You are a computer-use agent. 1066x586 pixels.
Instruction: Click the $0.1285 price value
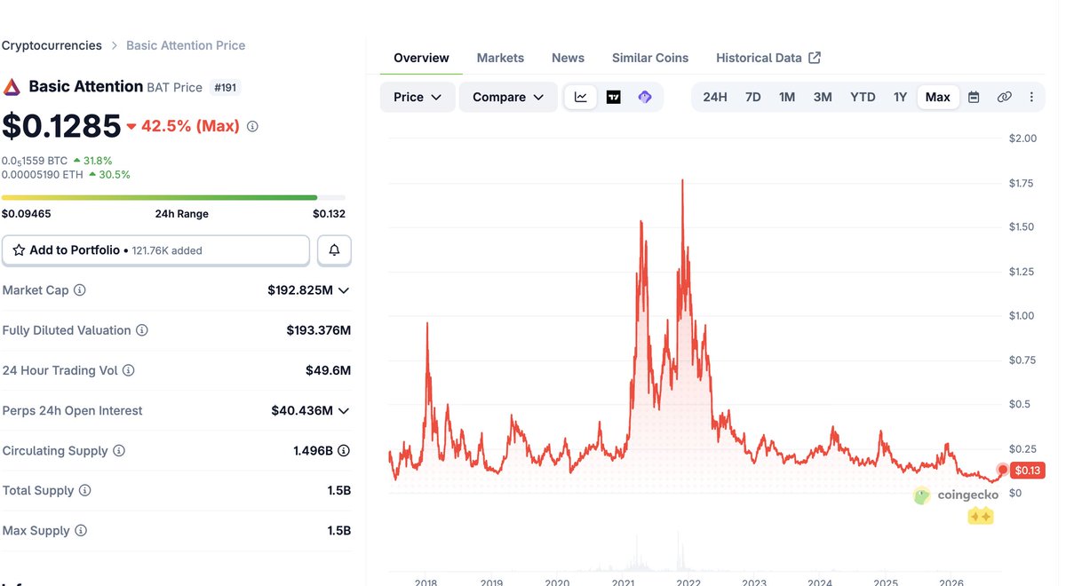[61, 126]
